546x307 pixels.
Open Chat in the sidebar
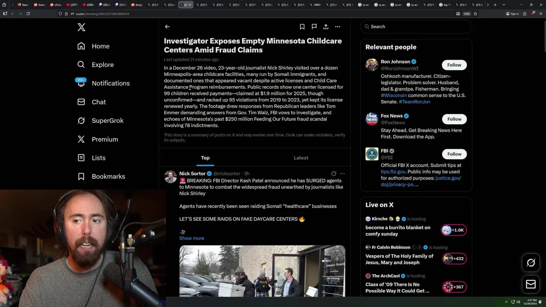92,102
